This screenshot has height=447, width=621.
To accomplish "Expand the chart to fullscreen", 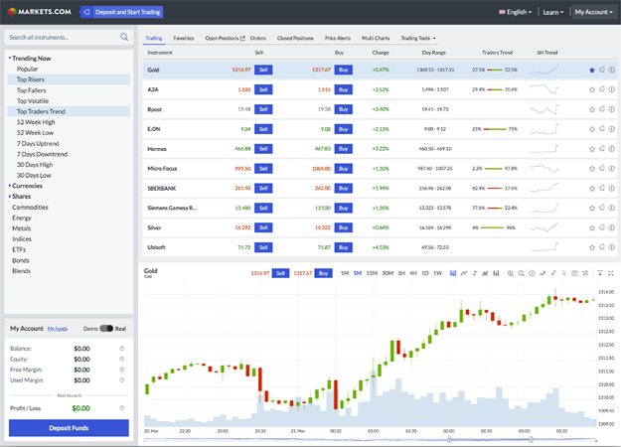I will pos(611,273).
